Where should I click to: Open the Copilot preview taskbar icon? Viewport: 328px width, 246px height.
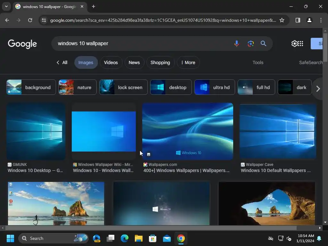click(x=97, y=238)
